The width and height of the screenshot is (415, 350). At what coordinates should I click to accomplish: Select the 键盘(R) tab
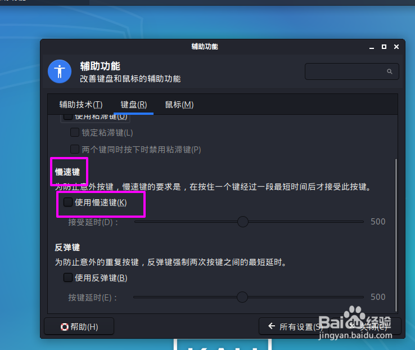click(x=134, y=105)
